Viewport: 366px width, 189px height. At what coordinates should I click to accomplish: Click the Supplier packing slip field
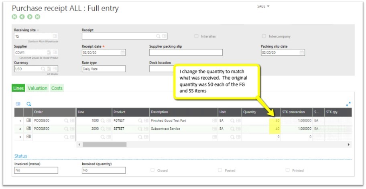pos(186,52)
